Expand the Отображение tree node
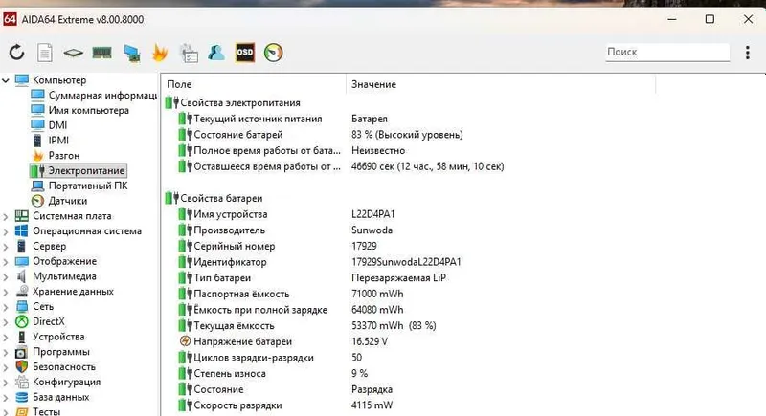 point(6,261)
